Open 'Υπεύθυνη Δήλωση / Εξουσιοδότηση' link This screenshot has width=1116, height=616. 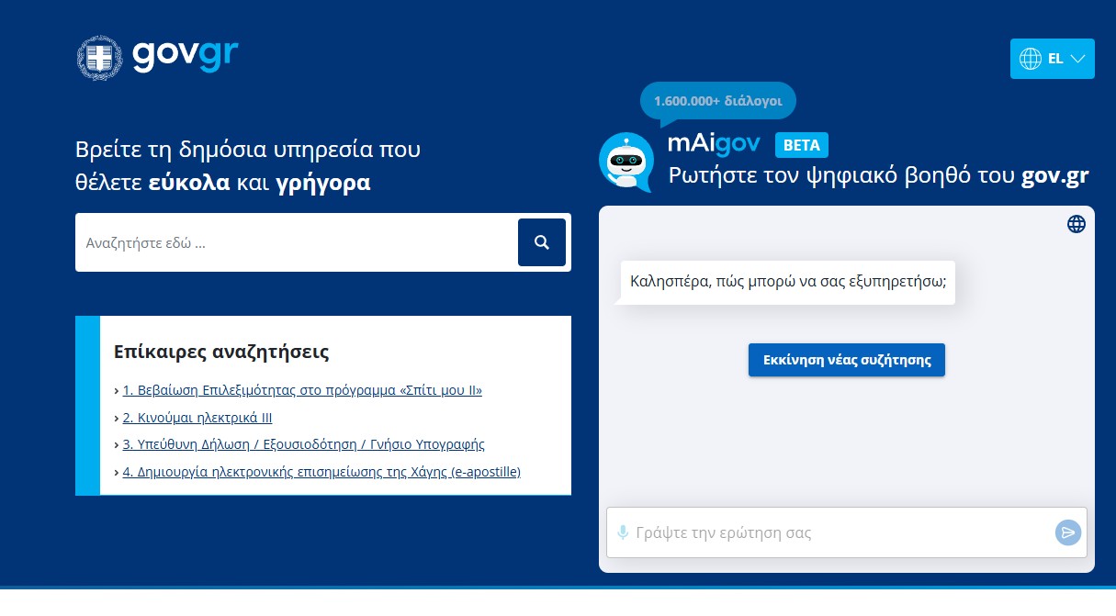point(304,444)
